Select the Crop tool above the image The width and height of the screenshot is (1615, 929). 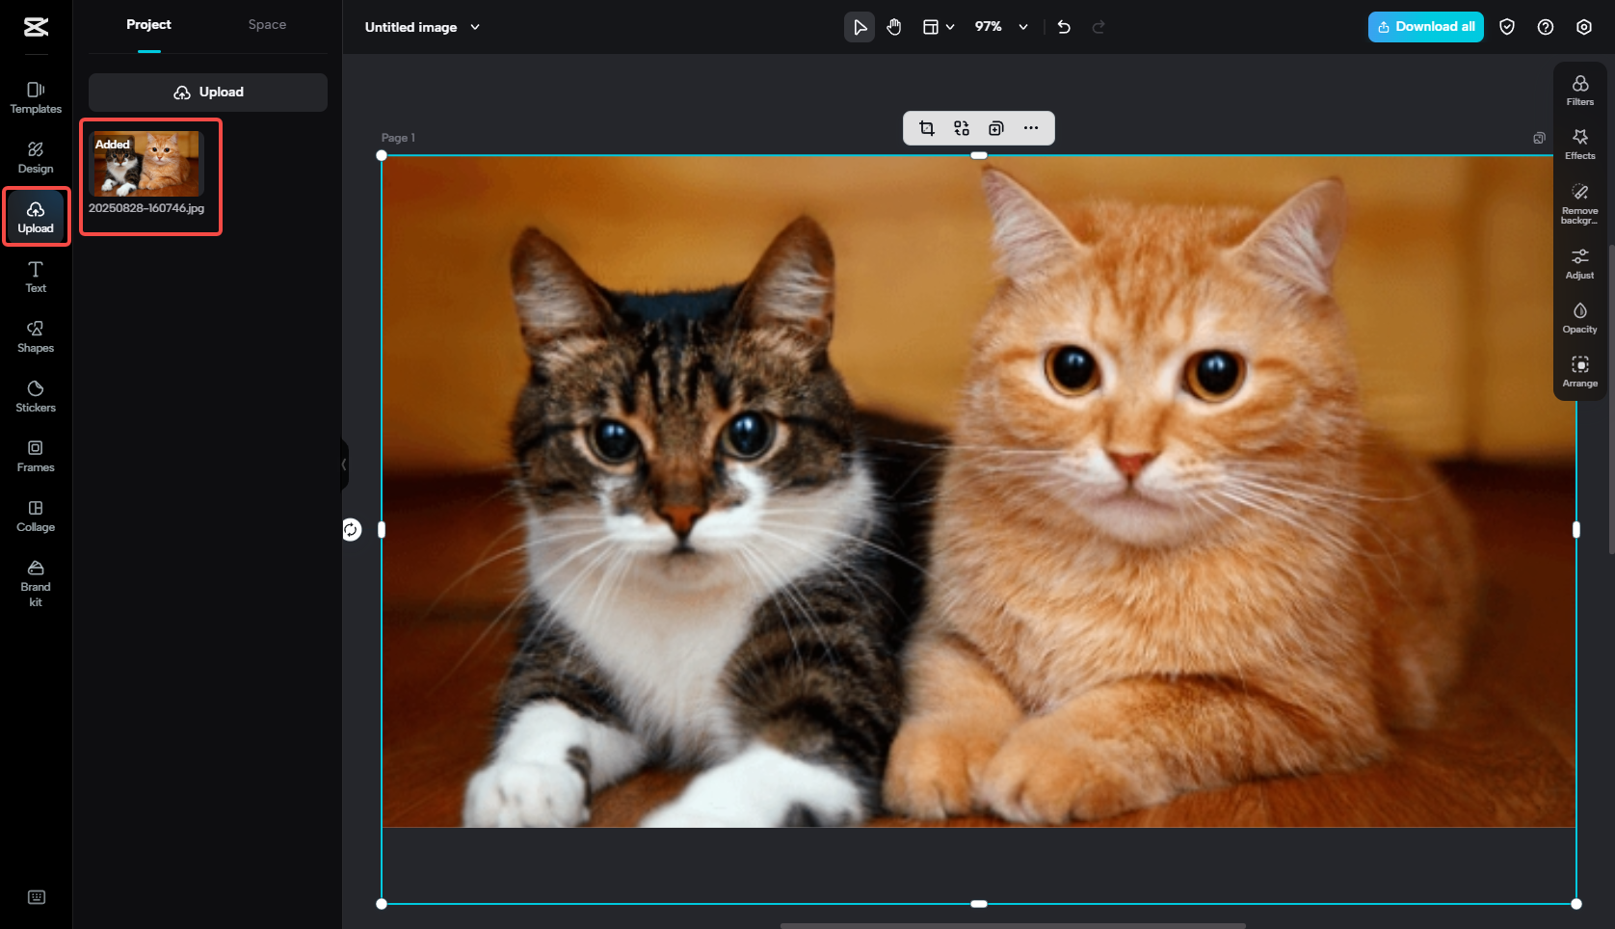tap(926, 127)
